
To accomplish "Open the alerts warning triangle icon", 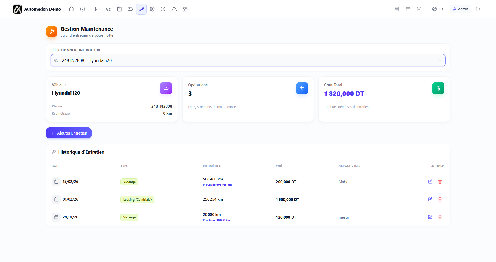I will coord(174,9).
